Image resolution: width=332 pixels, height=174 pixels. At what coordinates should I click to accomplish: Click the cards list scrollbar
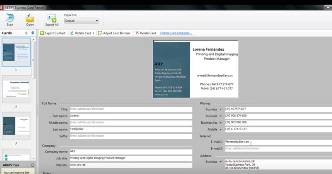(34, 60)
